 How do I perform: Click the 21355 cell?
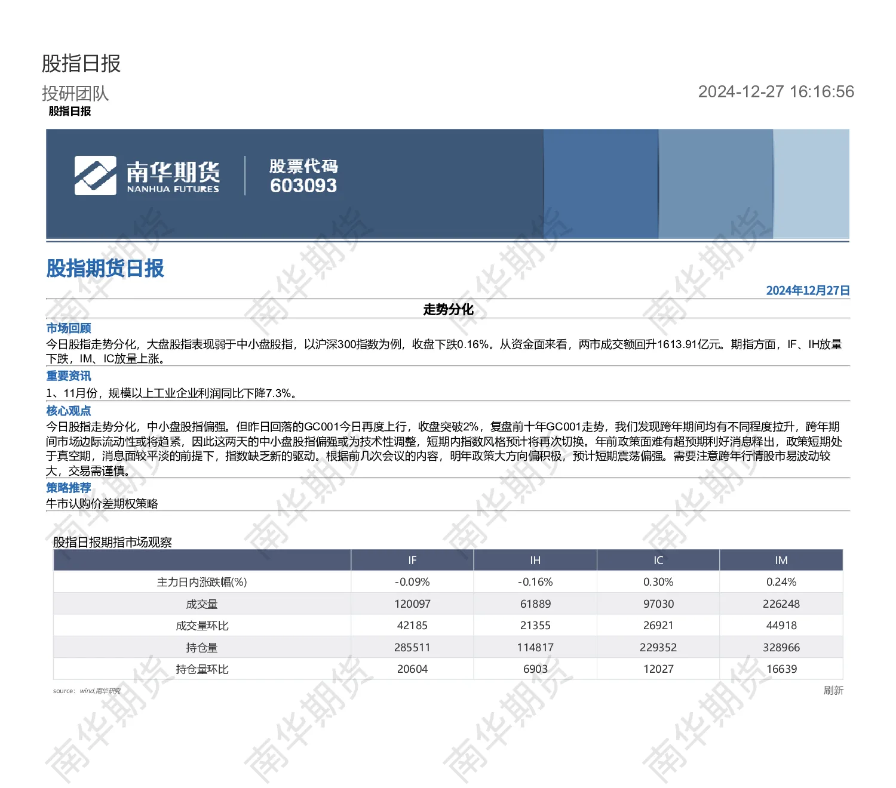coord(535,626)
